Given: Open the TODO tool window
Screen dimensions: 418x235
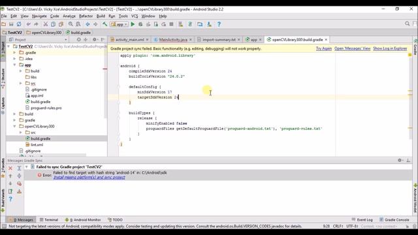Looking at the screenshot, I should coord(115,220).
